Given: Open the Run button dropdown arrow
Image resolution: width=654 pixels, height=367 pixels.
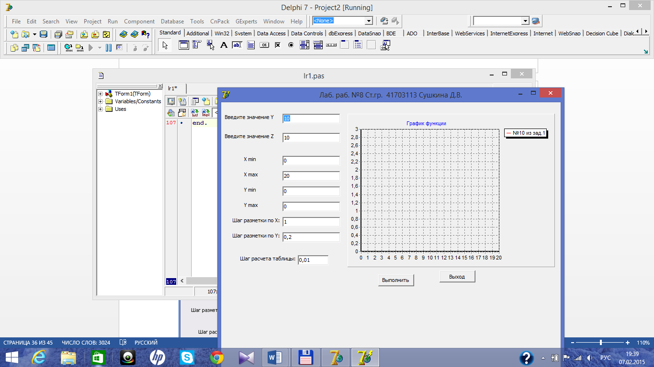Looking at the screenshot, I should [100, 48].
